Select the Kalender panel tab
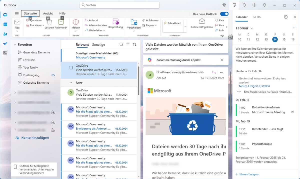The width and height of the screenshot is (300, 179). click(x=241, y=17)
